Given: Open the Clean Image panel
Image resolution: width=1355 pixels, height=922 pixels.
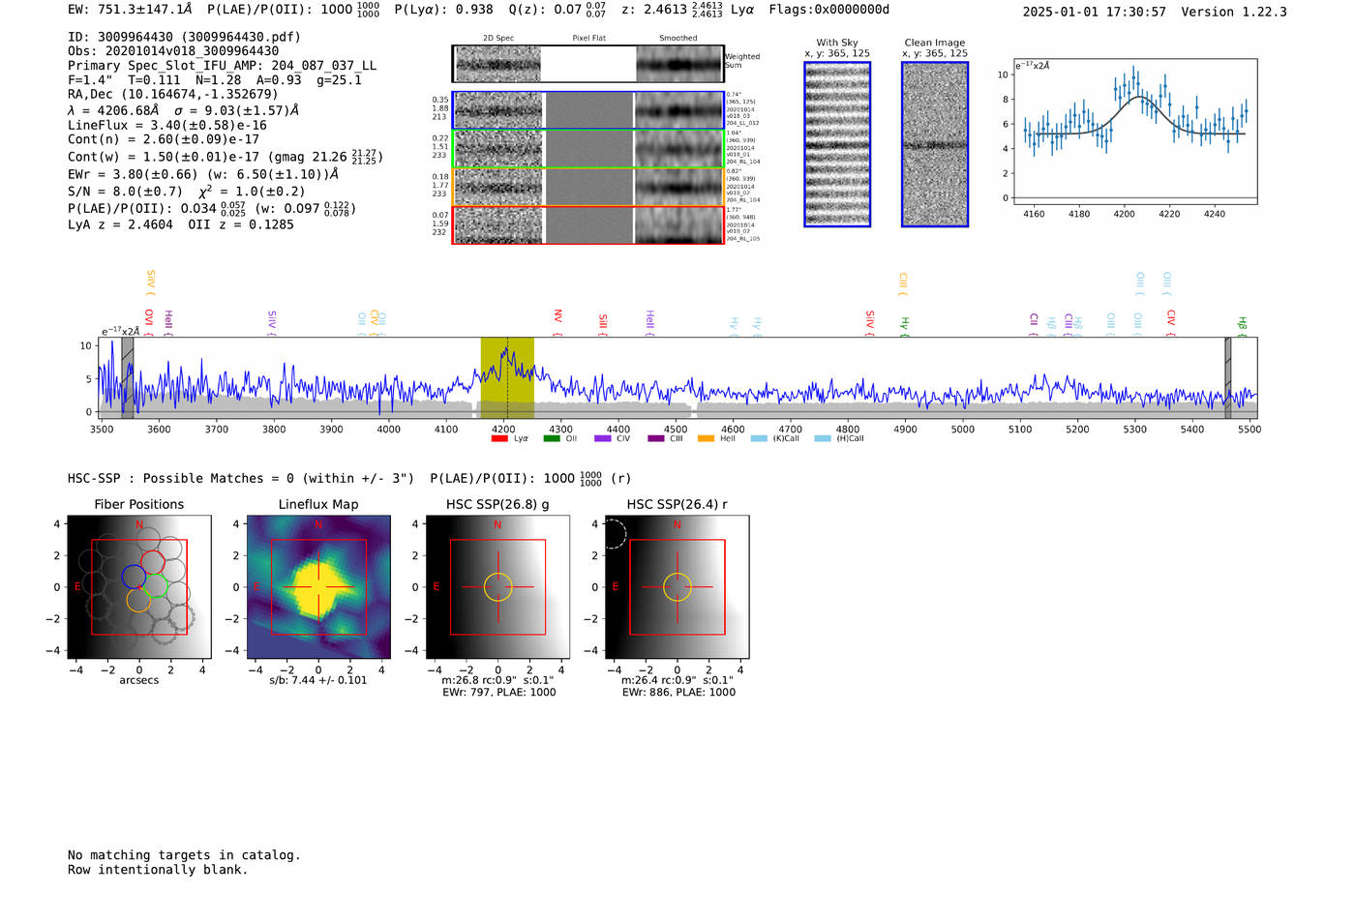Looking at the screenshot, I should (x=935, y=144).
